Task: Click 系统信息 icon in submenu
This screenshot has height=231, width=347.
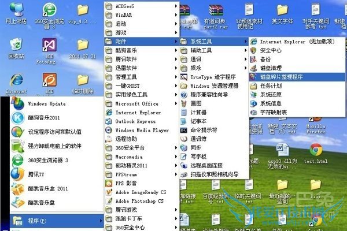Action: [x=253, y=103]
